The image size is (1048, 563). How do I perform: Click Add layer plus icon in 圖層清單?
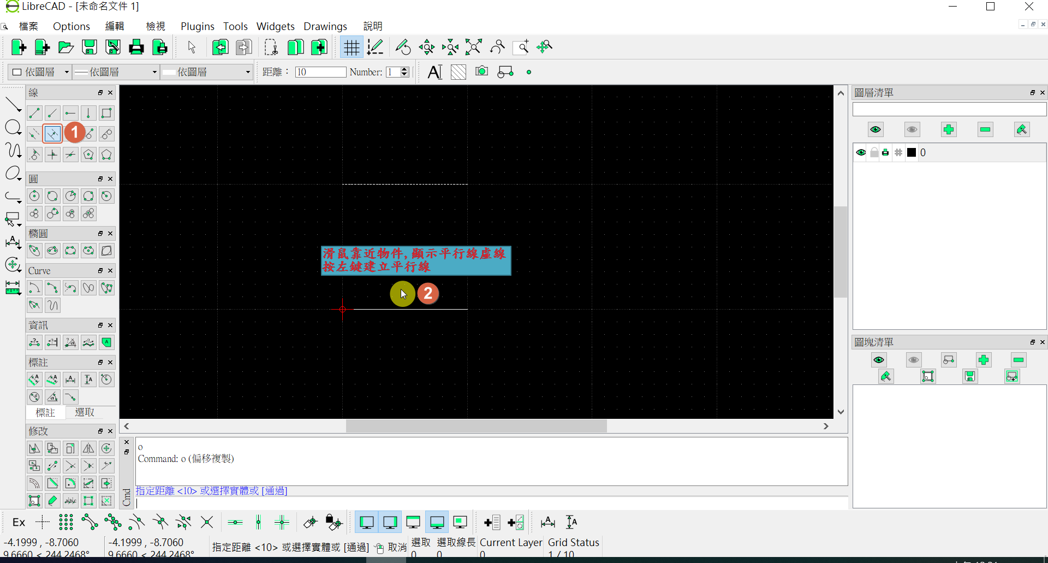tap(949, 129)
